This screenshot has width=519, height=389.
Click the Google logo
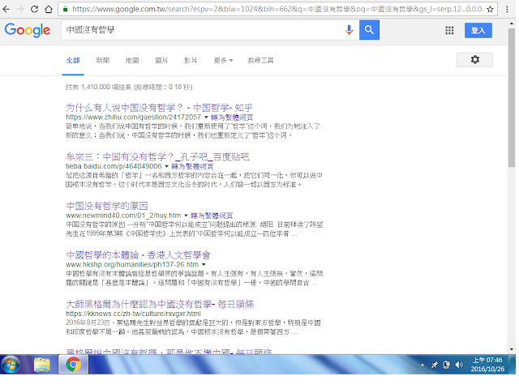click(28, 30)
